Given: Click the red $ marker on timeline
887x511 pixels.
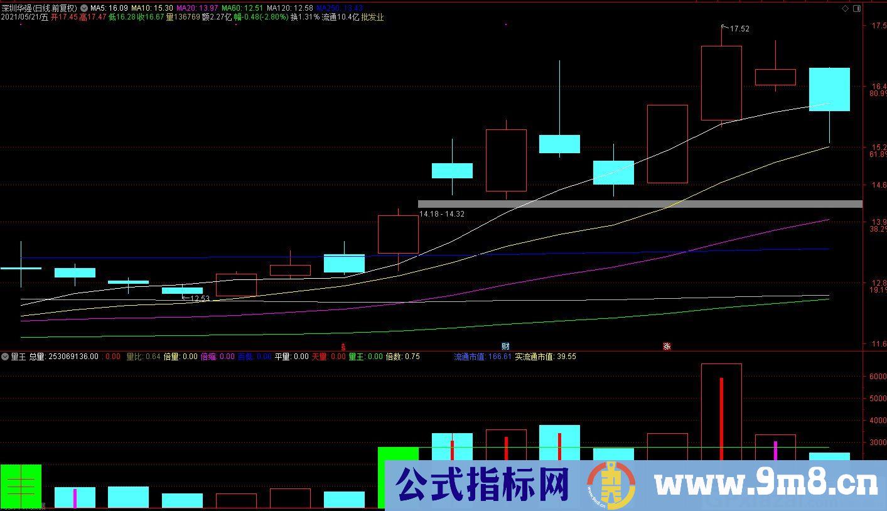Looking at the screenshot, I should [x=343, y=346].
